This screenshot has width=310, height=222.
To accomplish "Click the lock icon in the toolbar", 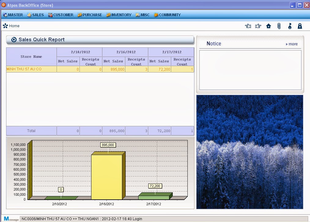I will 300,26.
